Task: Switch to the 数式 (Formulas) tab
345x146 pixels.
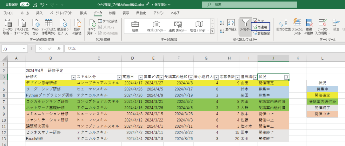Action: point(83,13)
